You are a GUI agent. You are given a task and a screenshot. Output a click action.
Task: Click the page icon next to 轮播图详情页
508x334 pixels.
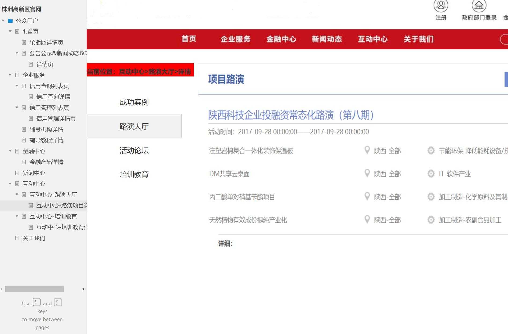click(x=24, y=42)
